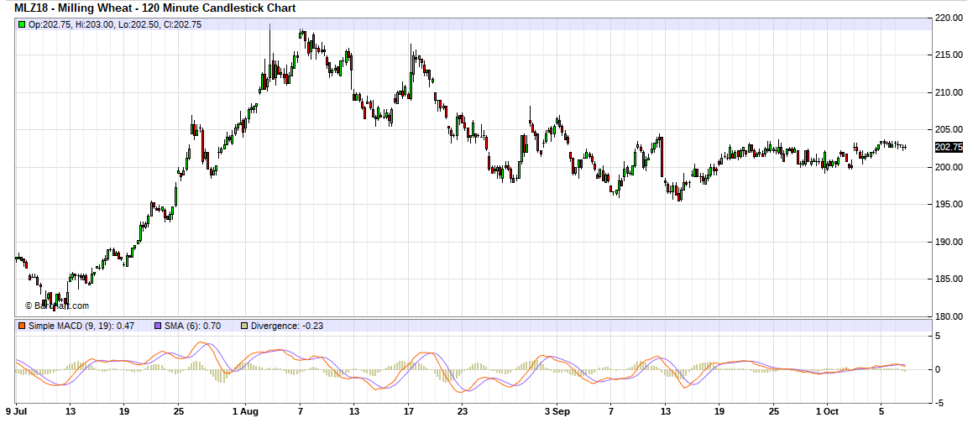Click the 1 Oct date label
Screen dimensions: 973x423
point(828,412)
